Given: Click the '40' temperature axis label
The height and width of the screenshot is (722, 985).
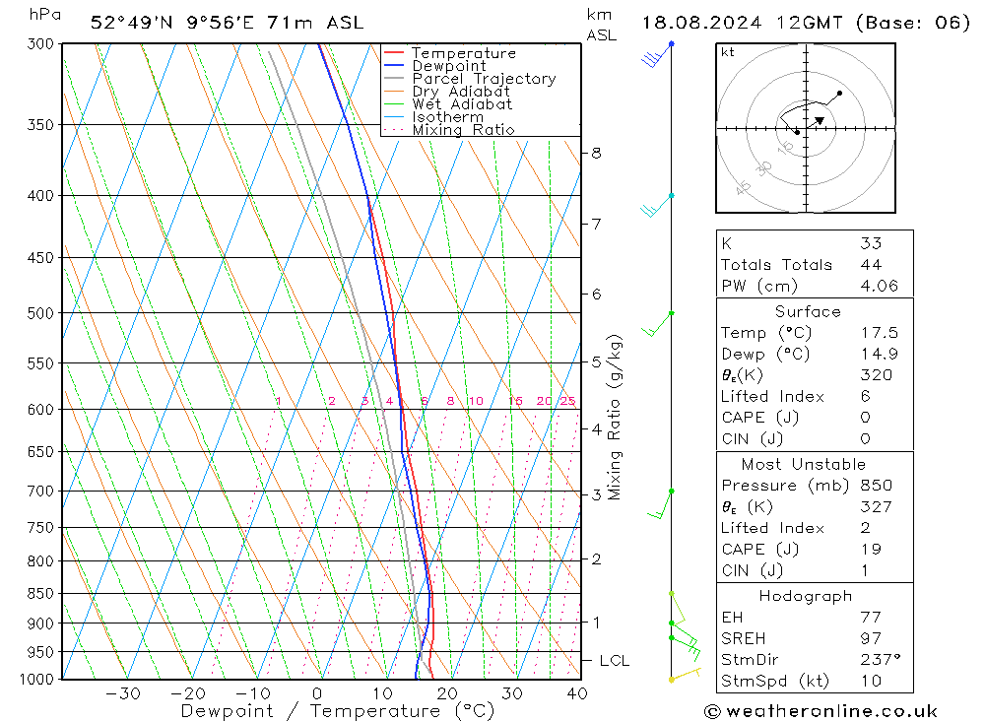Looking at the screenshot, I should coord(576,693).
